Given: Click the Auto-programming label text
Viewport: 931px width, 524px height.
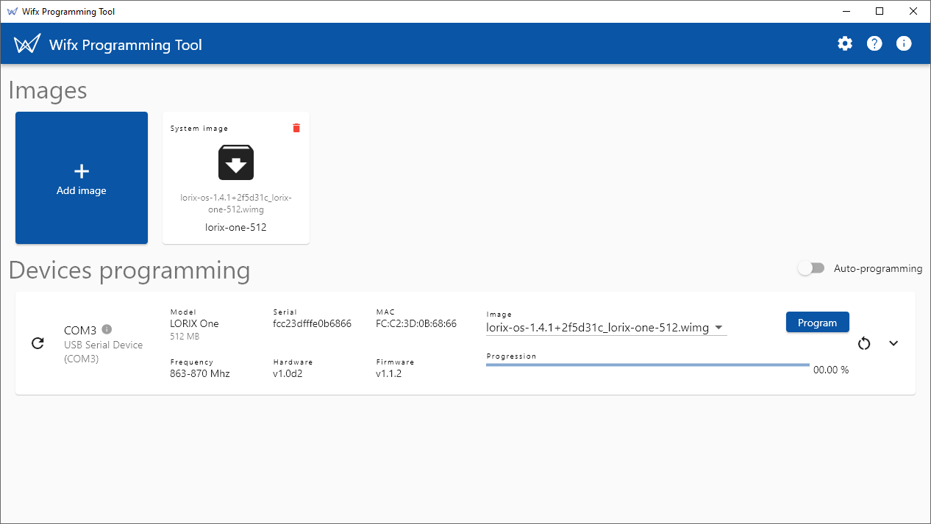Looking at the screenshot, I should pyautogui.click(x=877, y=269).
